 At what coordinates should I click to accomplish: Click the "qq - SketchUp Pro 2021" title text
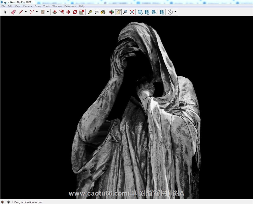[x=18, y=2]
